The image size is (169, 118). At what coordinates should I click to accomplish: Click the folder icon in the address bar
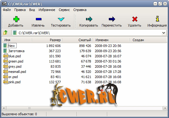pos(15,33)
